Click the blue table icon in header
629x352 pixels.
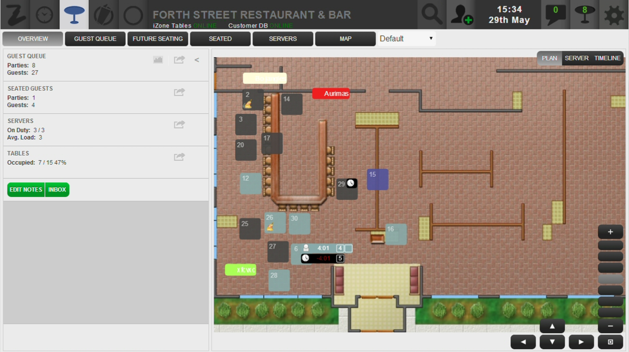(x=74, y=15)
